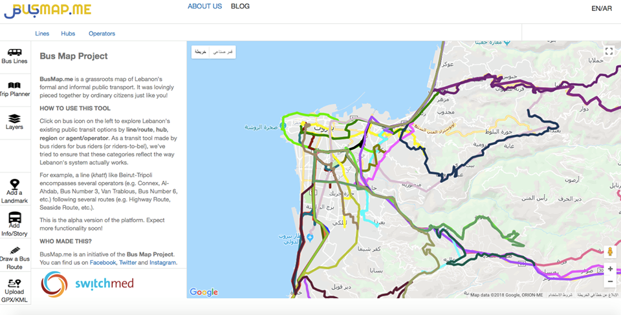Follow the Facebook link
This screenshot has width=621, height=315.
tap(102, 263)
